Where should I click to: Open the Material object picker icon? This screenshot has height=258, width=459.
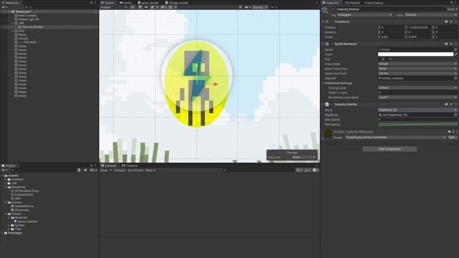[x=455, y=78]
